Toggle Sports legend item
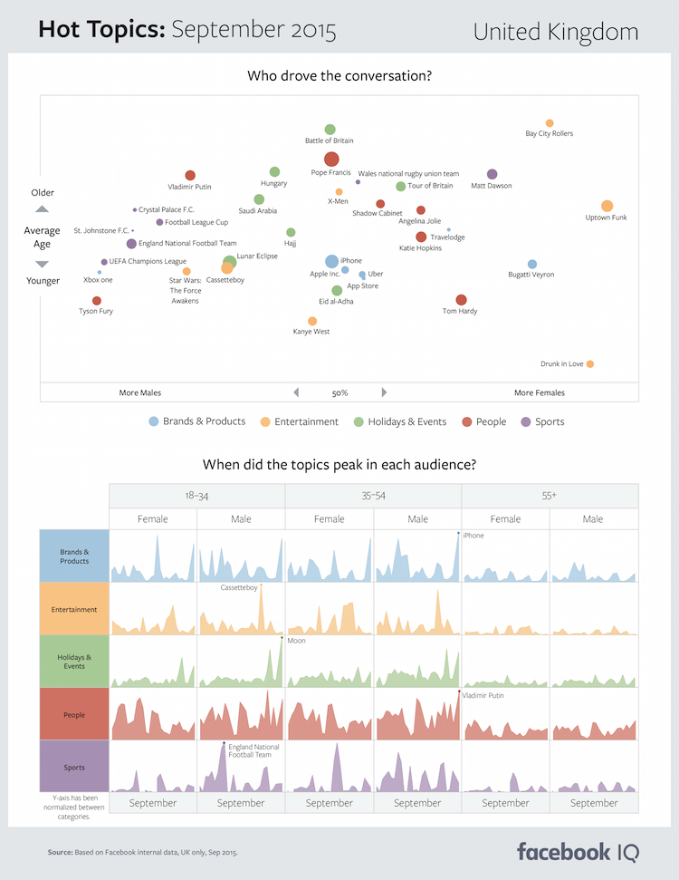 tap(543, 421)
